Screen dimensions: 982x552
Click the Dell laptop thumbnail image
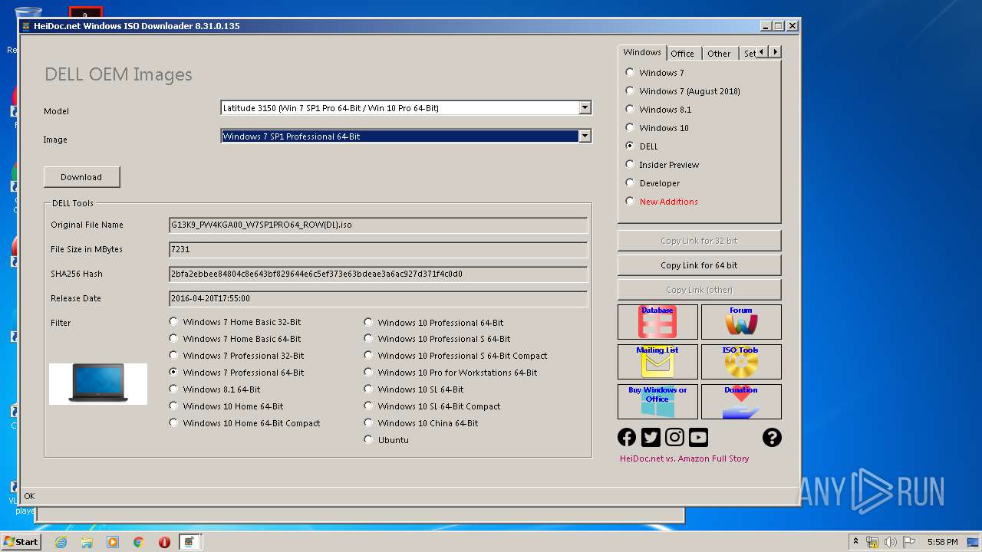click(x=98, y=384)
